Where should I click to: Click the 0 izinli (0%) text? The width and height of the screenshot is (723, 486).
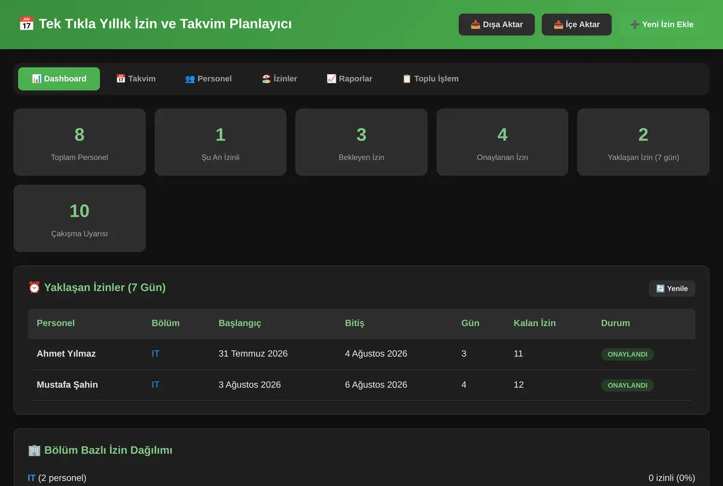[672, 478]
